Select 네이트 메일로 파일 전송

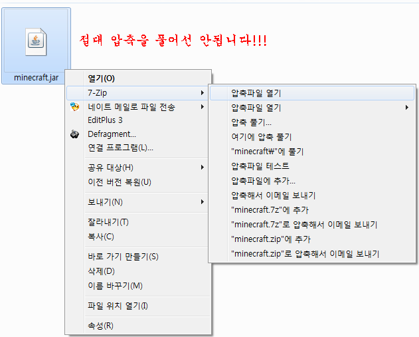click(138, 107)
